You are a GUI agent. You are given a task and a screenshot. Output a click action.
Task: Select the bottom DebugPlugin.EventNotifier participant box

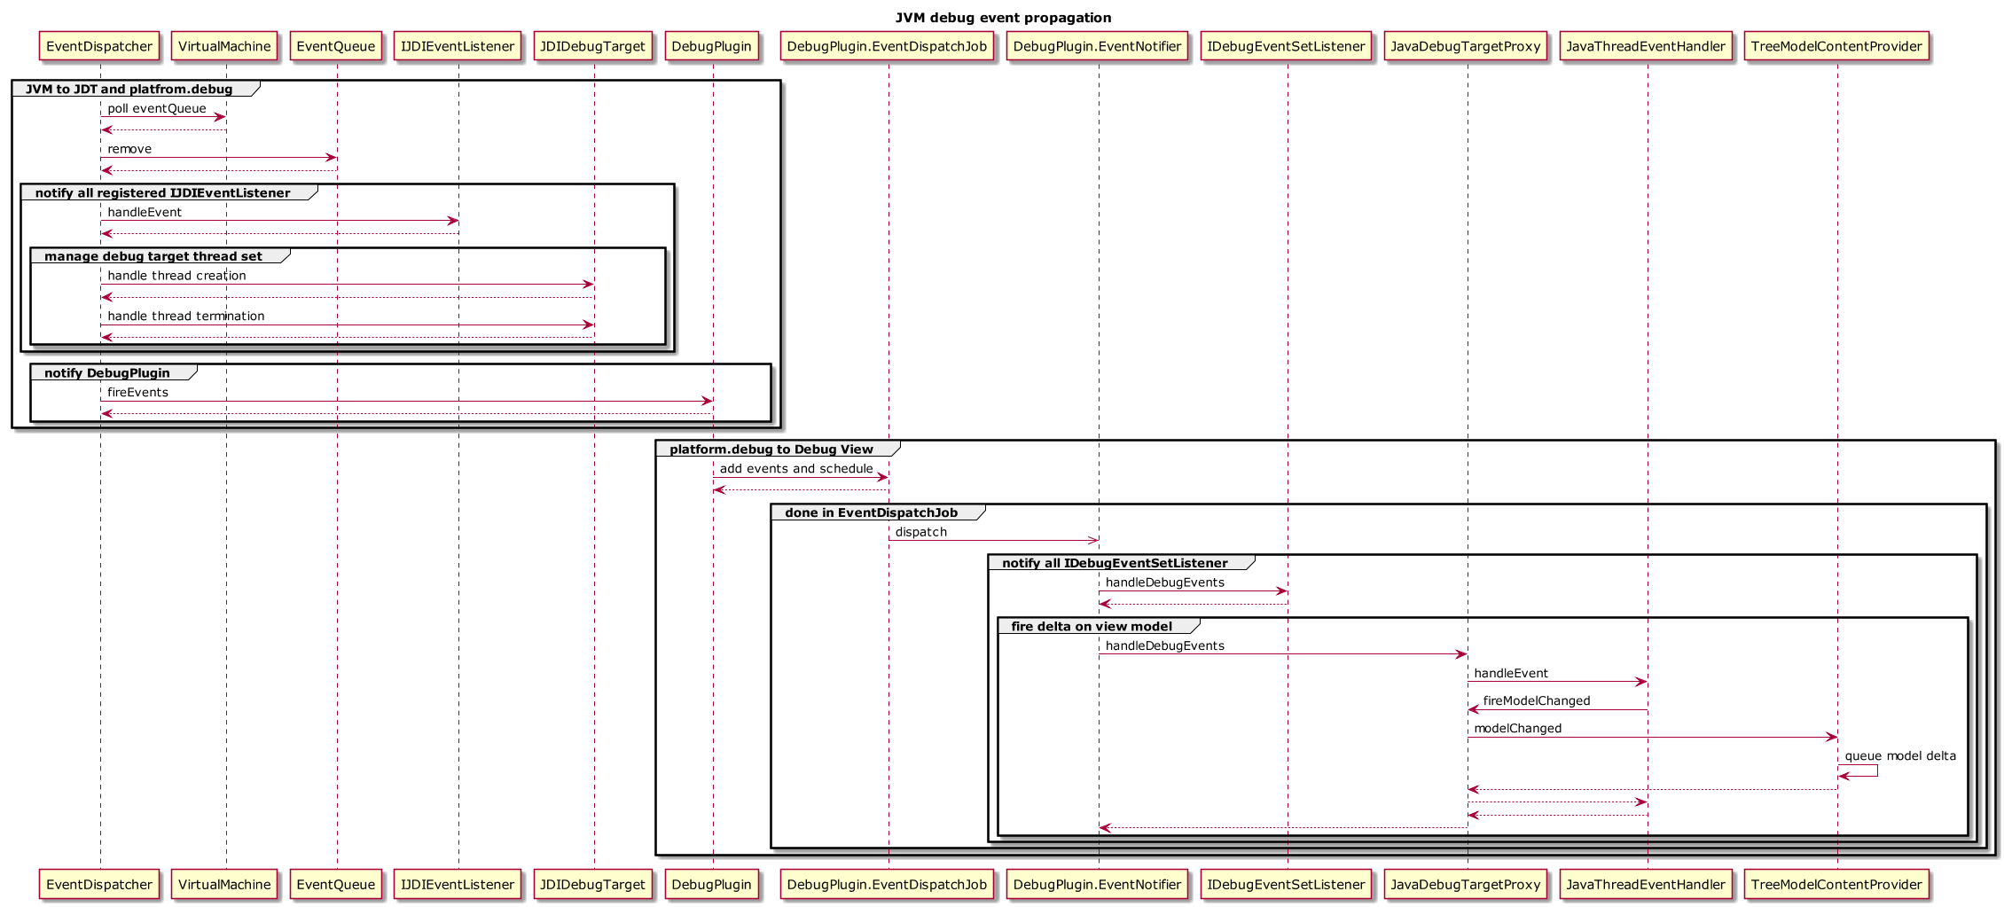[x=1098, y=884]
